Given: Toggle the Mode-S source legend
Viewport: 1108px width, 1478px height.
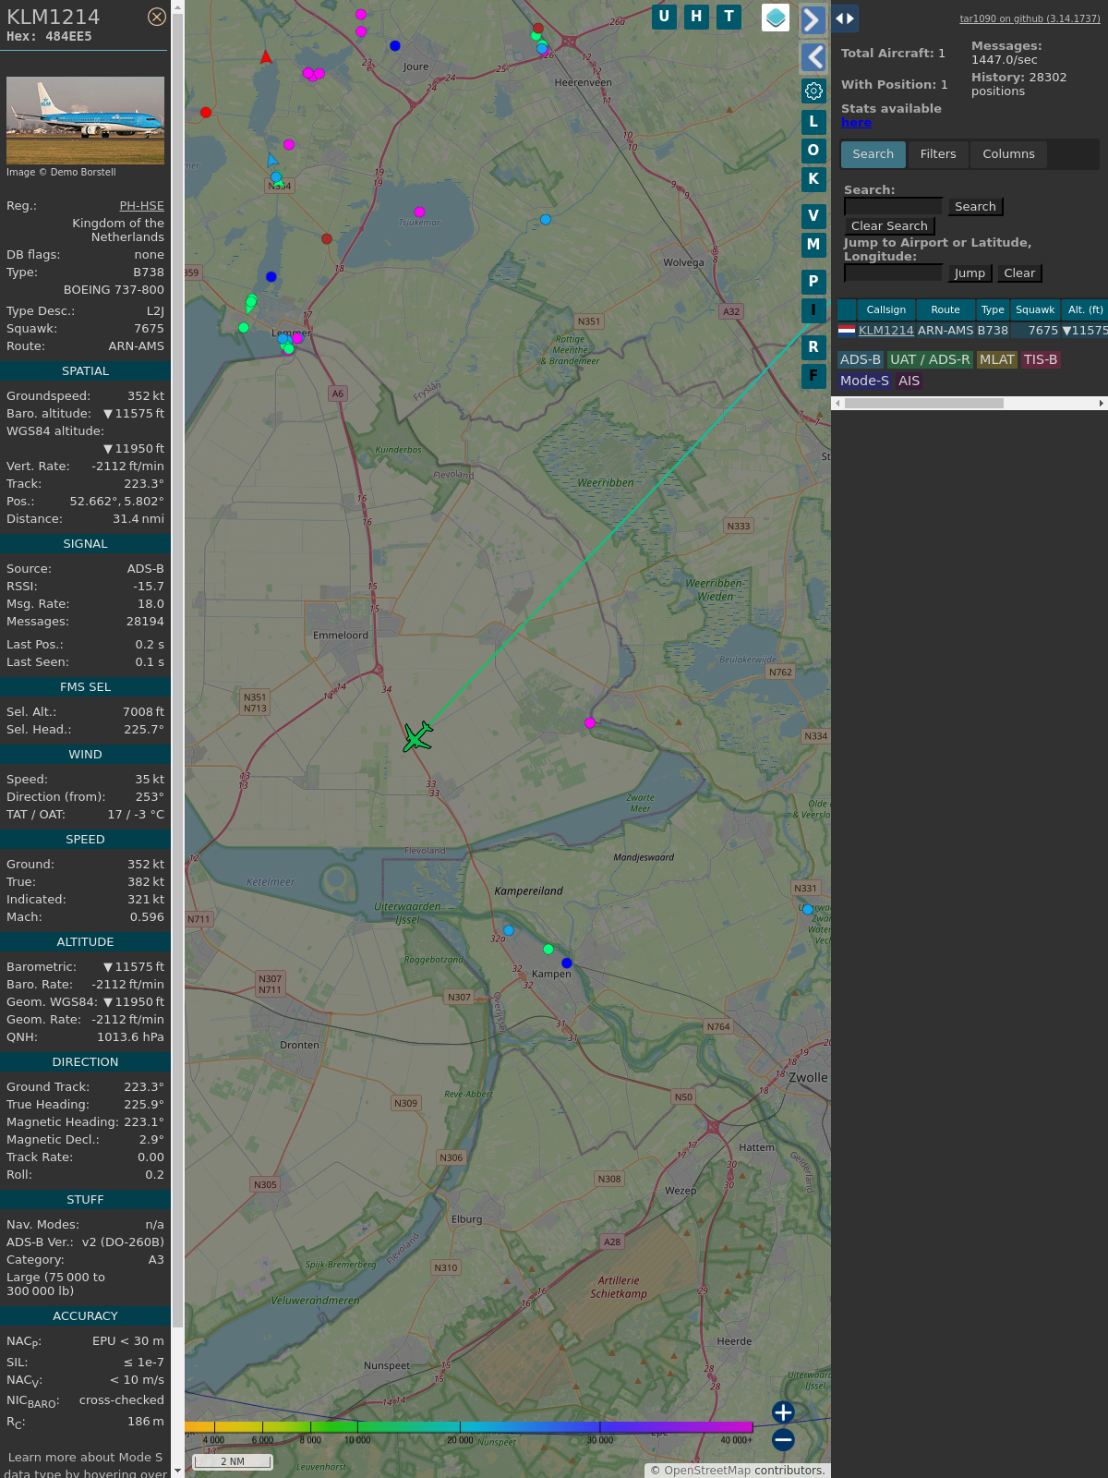Looking at the screenshot, I should (864, 382).
